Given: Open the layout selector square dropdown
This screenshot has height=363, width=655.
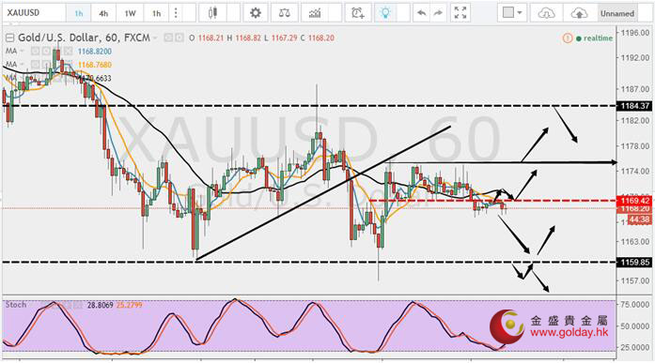Looking at the screenshot, I should [x=512, y=13].
